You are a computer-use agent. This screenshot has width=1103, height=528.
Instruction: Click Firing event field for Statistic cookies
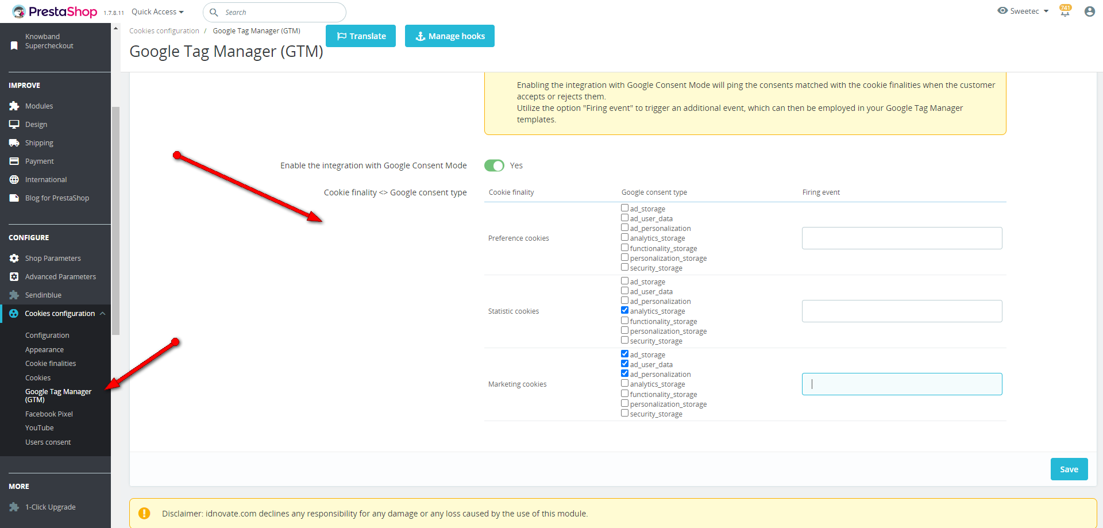tap(902, 311)
